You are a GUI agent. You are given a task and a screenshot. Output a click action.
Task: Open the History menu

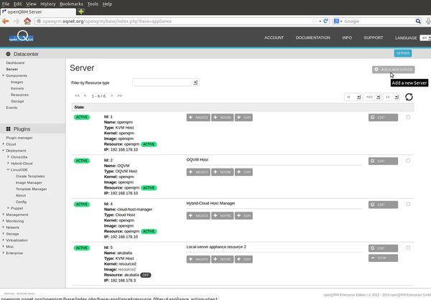48,4
